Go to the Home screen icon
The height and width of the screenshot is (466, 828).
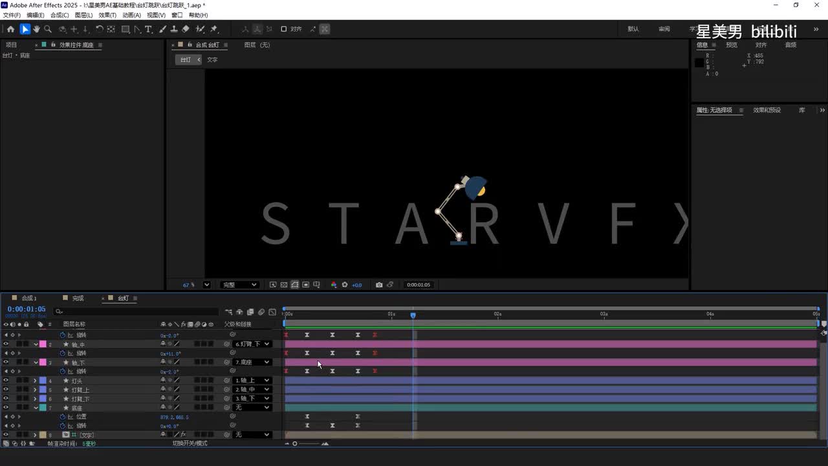click(x=10, y=29)
